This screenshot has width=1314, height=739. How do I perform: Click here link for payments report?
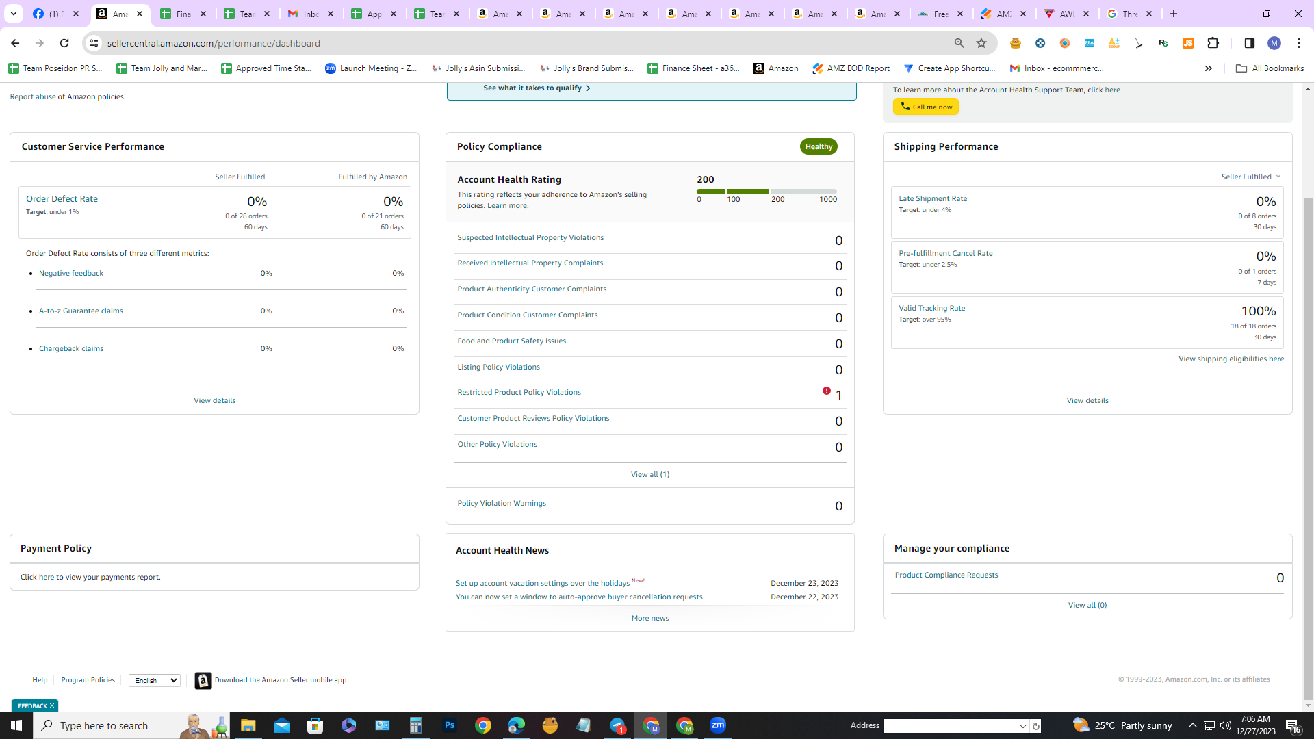coord(47,577)
